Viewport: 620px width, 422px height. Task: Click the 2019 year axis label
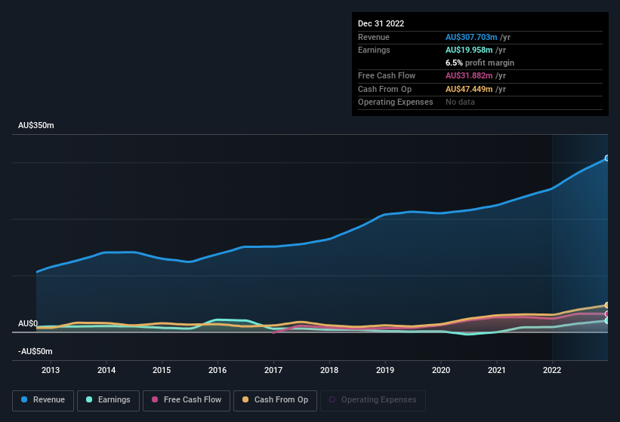385,370
